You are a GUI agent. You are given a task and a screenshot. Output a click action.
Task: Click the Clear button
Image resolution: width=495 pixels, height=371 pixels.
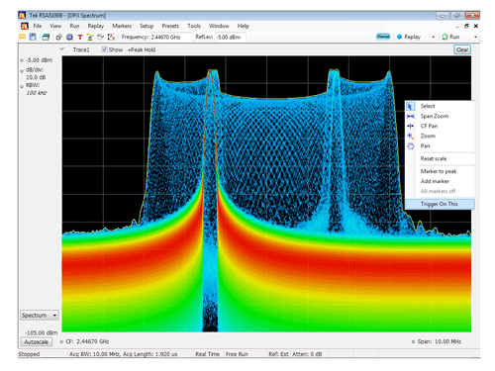pos(462,49)
